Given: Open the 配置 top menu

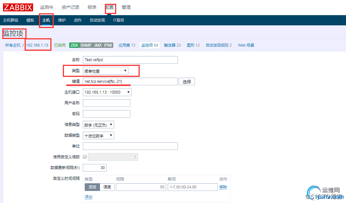Looking at the screenshot, I should click(x=109, y=7).
